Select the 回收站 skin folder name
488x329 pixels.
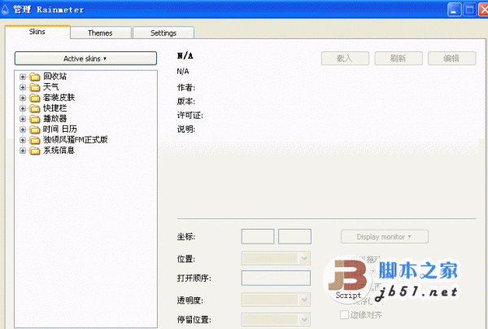tap(54, 77)
